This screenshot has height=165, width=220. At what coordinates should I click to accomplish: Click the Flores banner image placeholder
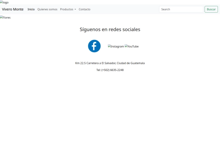[5, 18]
